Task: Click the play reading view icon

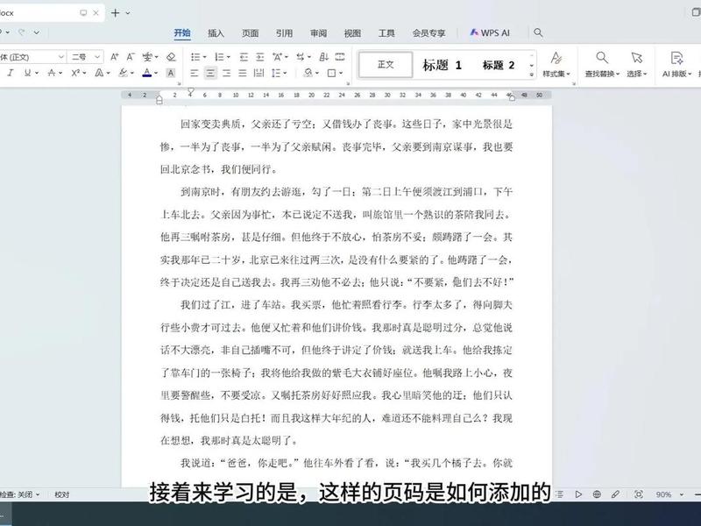Action: pos(578,494)
